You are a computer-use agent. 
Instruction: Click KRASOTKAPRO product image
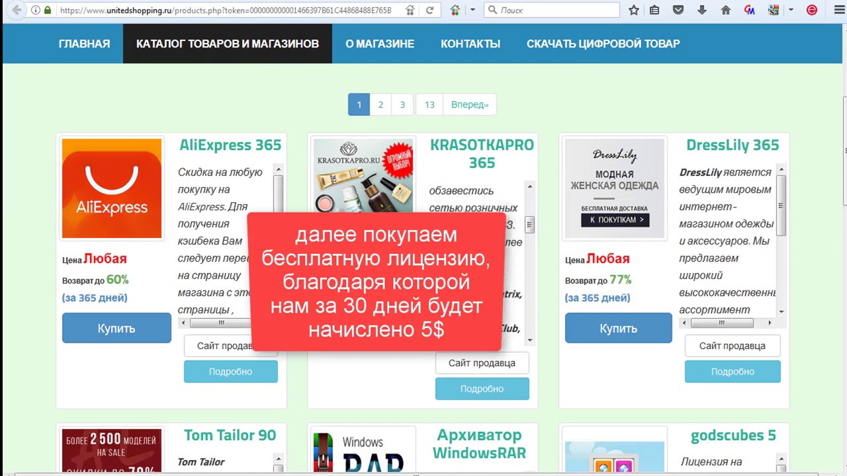coord(363,175)
